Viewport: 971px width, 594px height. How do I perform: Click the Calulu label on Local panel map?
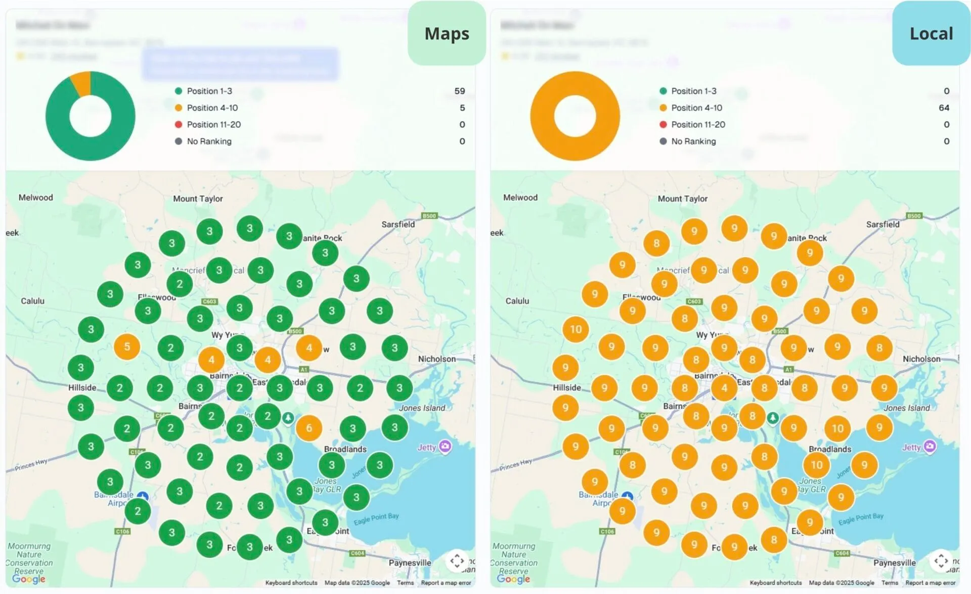pyautogui.click(x=517, y=301)
